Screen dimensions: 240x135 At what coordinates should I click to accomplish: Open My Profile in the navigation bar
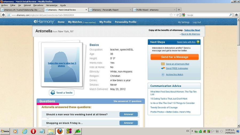[105, 22]
